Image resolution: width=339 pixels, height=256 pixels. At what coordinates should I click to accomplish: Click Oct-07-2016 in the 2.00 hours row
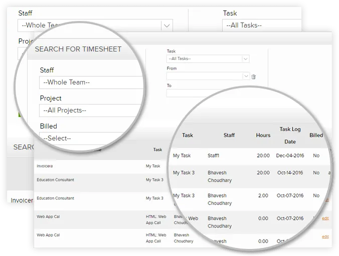[x=290, y=195]
